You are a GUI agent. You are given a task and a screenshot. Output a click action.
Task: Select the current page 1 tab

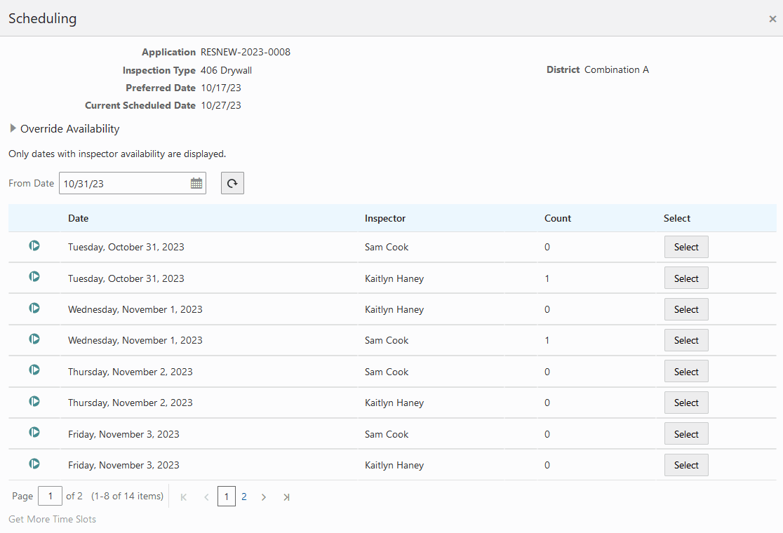point(226,496)
